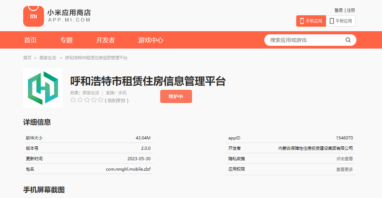Click the category 居家生活 under the title
This screenshot has height=198, width=382.
tap(91, 93)
